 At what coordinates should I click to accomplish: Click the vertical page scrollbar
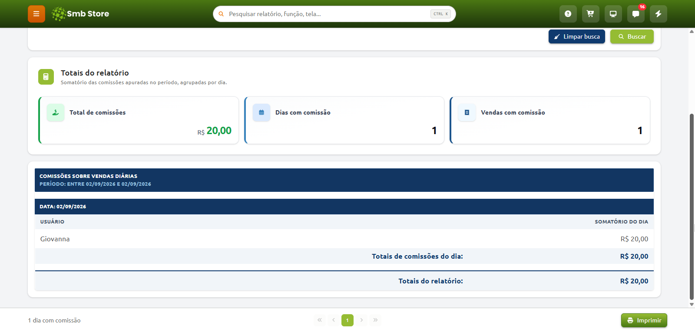[692, 207]
